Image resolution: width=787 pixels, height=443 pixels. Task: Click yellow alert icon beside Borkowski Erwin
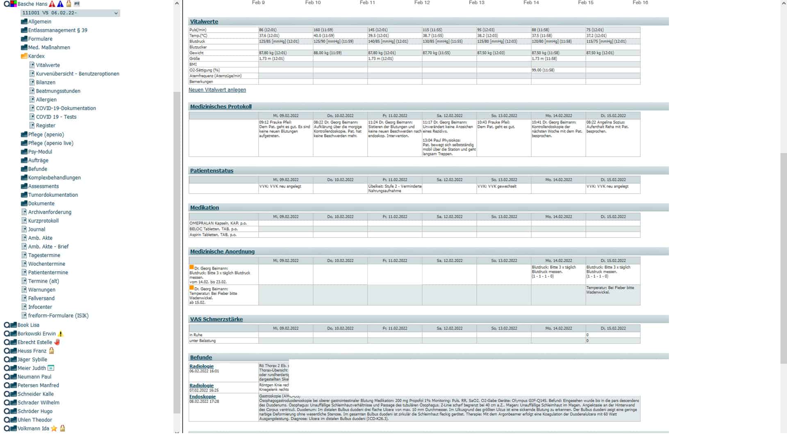[61, 334]
